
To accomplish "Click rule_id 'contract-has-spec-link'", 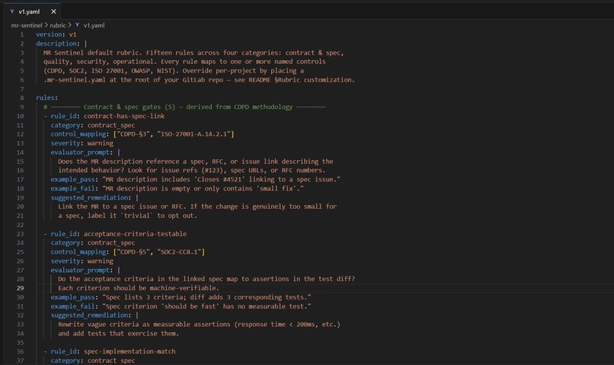I will pyautogui.click(x=124, y=116).
